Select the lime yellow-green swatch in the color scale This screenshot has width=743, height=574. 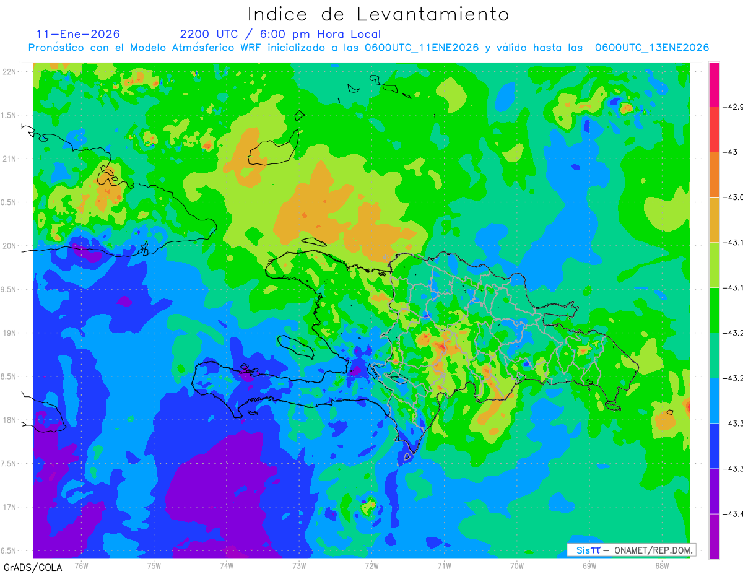(714, 265)
